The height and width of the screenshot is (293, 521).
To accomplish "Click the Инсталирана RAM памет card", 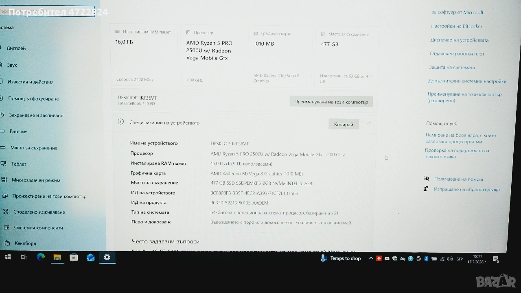I will [144, 55].
